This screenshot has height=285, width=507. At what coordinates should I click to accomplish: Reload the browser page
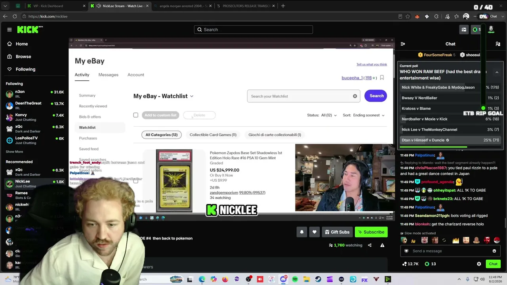pyautogui.click(x=15, y=16)
